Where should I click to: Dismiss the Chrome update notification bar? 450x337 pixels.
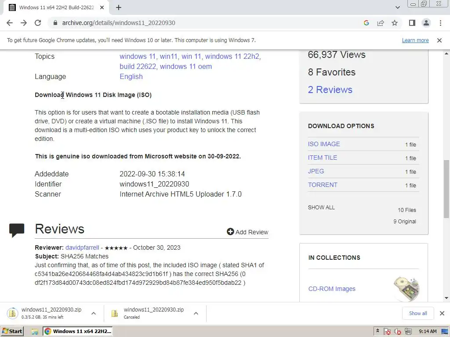point(439,40)
